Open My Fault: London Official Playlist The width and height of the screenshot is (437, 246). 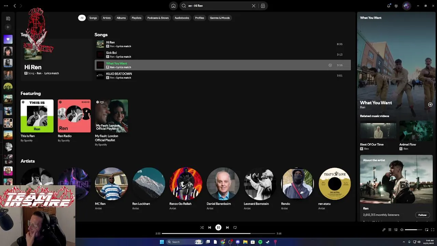coord(111,116)
